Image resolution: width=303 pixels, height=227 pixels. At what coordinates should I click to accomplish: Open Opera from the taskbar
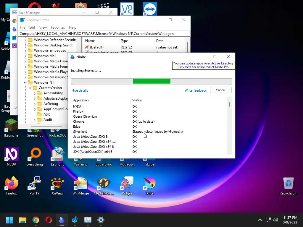coord(49,220)
